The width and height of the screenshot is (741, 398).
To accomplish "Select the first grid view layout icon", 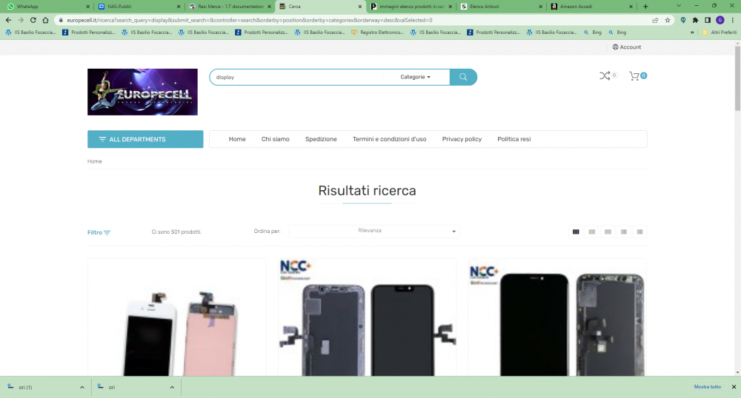I will click(x=576, y=232).
